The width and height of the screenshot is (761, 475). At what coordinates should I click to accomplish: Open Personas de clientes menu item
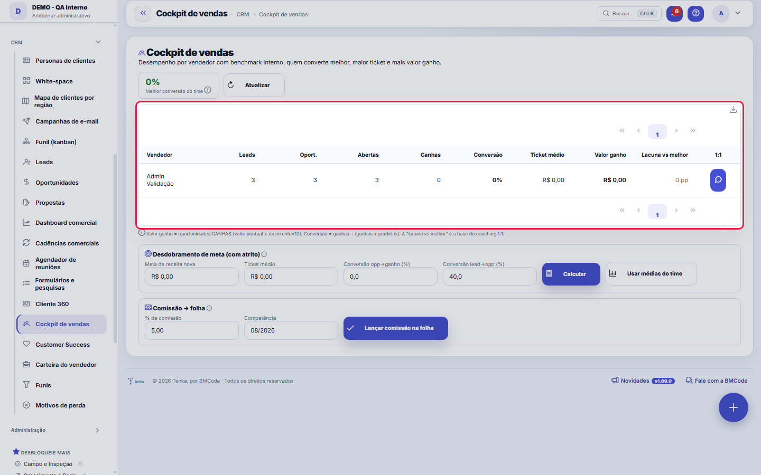(x=61, y=61)
